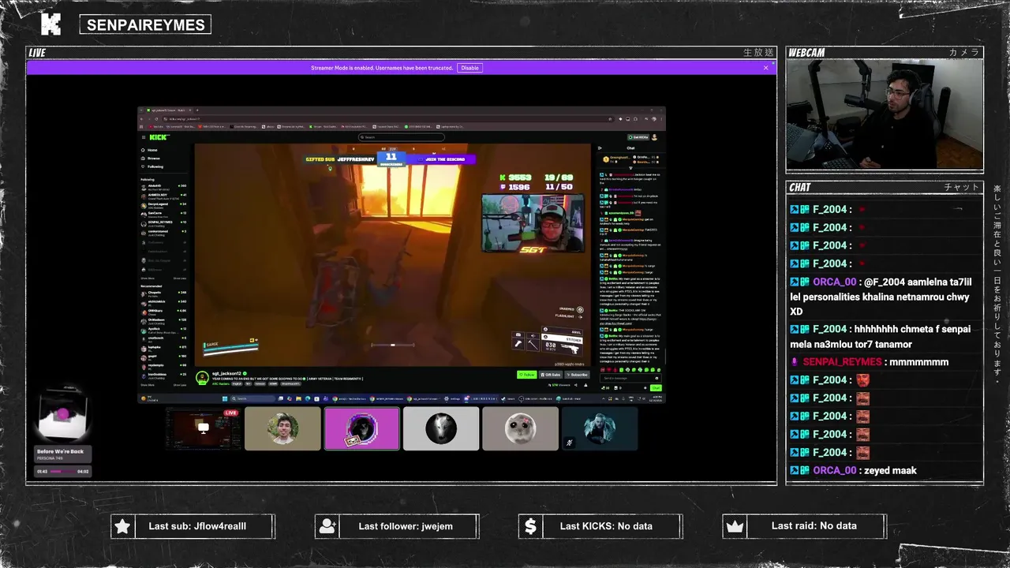Open Chopstix in the Recommended channels
This screenshot has width=1010, height=568.
tap(163, 293)
